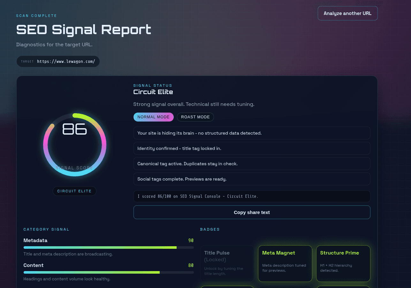Click the title tag confirmation row
The height and width of the screenshot is (288, 411).
pos(252,148)
